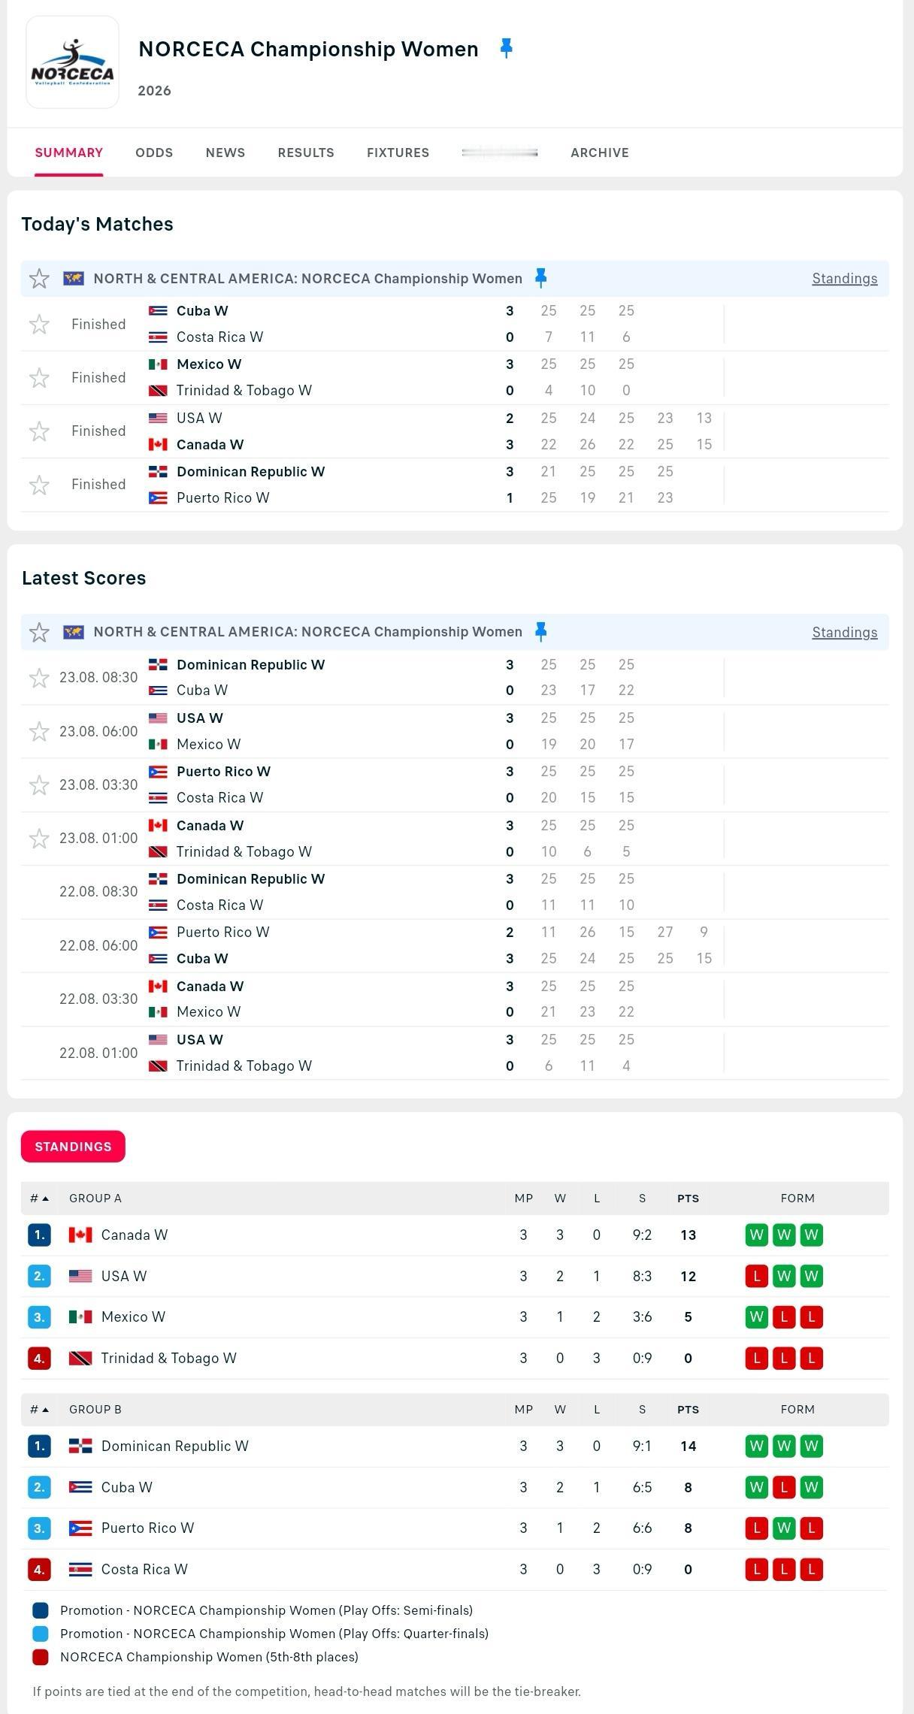
Task: Click the first W form badge for Canada W
Action: tap(757, 1235)
